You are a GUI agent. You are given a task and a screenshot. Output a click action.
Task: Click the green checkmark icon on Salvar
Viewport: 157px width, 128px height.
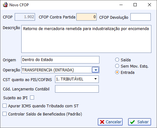[x=132, y=122]
